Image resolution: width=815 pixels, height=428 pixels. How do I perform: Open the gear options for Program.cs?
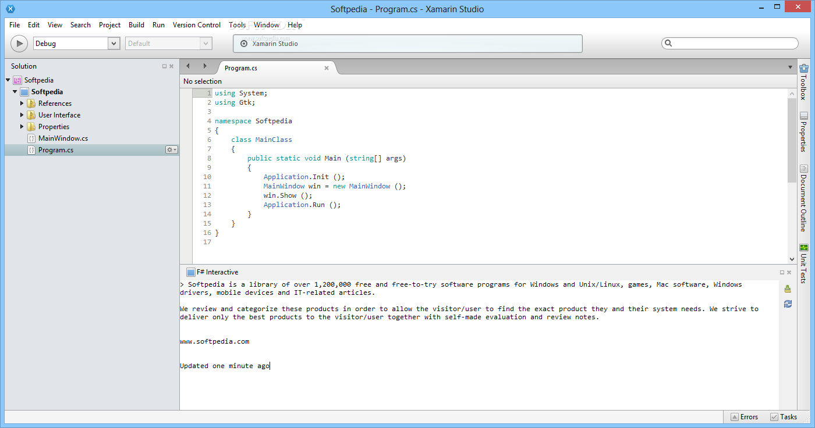[x=172, y=150]
